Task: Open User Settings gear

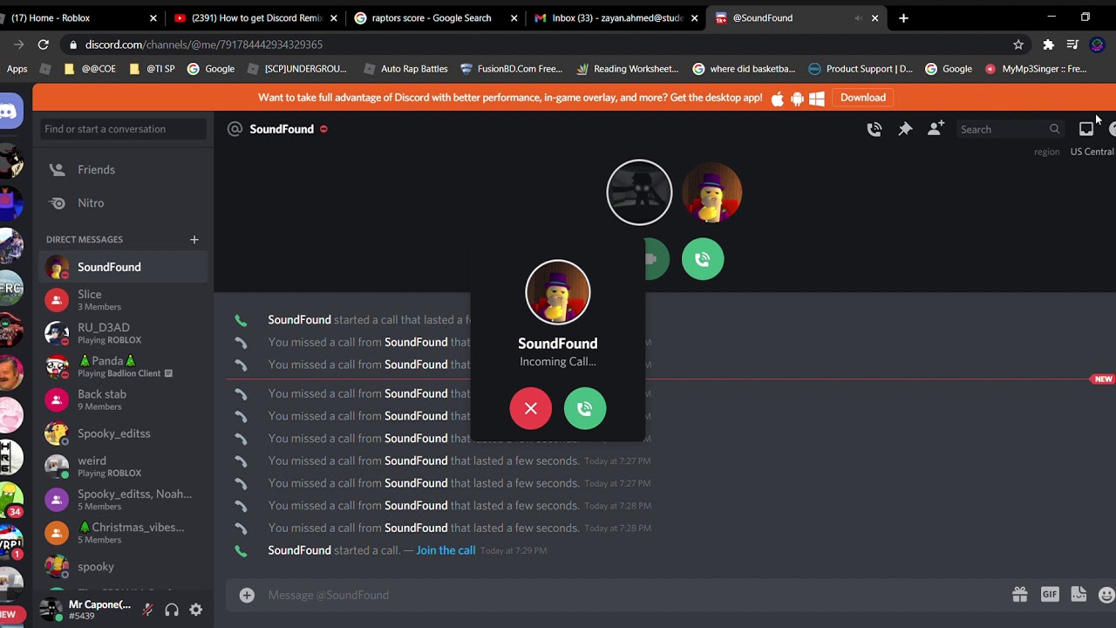Action: pyautogui.click(x=196, y=610)
